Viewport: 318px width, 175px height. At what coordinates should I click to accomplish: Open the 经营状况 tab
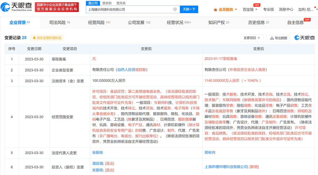179,22
